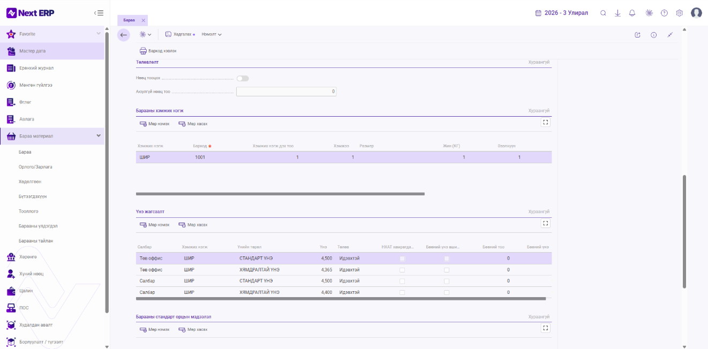708x349 pixels.
Task: Collapse the Бараа материал sidebar section
Action: coord(99,136)
